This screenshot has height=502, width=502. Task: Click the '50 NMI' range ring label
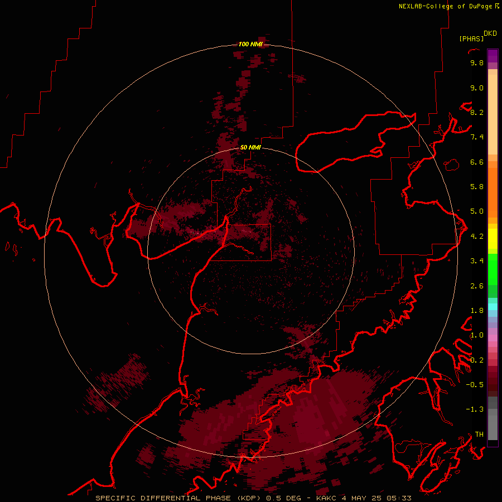coord(250,147)
